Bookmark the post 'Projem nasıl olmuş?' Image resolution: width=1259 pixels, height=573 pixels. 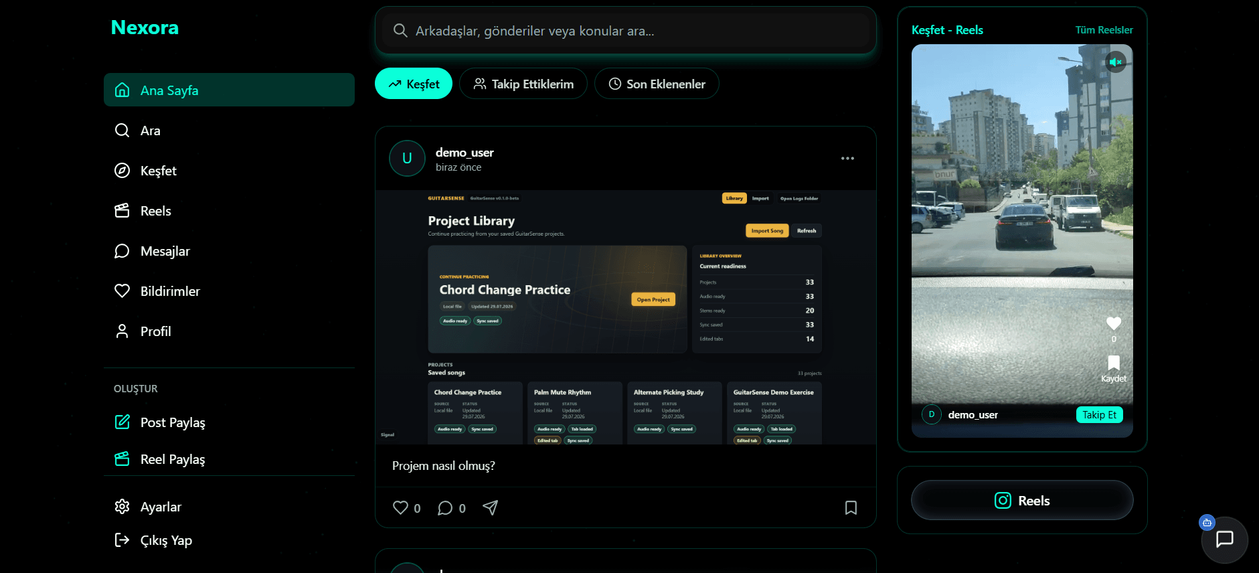coord(851,507)
